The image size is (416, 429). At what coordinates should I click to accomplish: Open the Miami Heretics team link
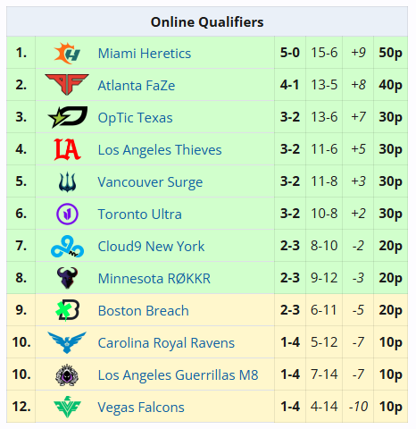pyautogui.click(x=145, y=54)
